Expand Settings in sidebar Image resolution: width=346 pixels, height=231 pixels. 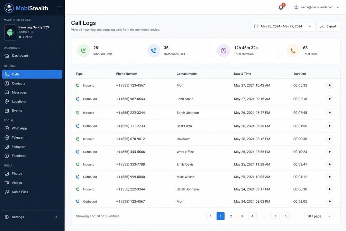tap(32, 217)
